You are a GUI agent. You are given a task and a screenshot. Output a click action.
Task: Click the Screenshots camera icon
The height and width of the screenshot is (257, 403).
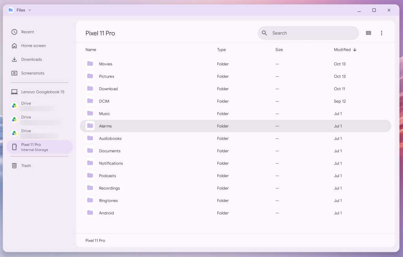pyautogui.click(x=15, y=73)
